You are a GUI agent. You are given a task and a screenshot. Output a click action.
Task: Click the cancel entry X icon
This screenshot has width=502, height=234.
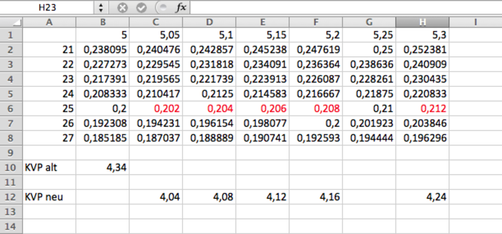click(x=122, y=8)
